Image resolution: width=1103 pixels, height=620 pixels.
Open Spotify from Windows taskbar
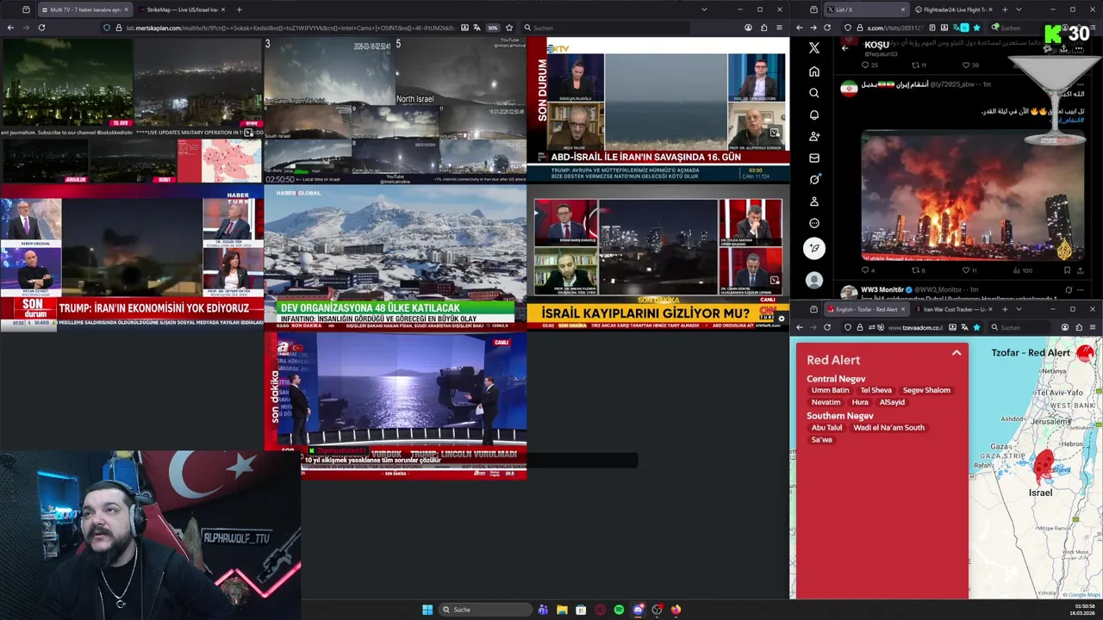pyautogui.click(x=619, y=610)
